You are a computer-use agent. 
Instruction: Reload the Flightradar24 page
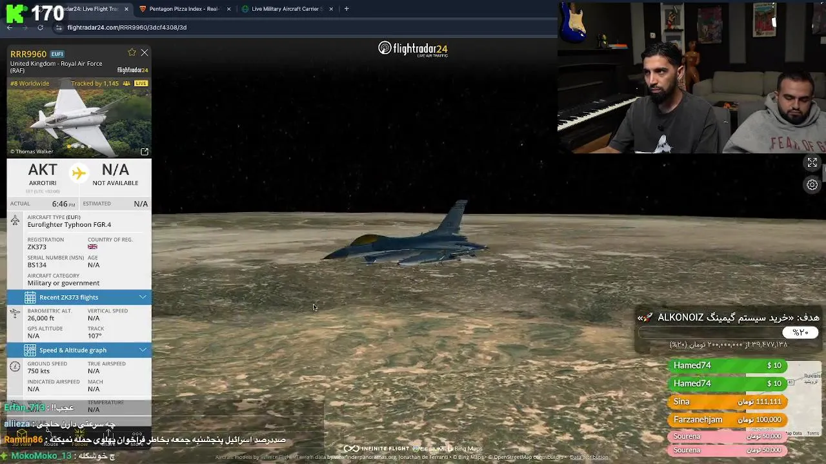pyautogui.click(x=40, y=28)
